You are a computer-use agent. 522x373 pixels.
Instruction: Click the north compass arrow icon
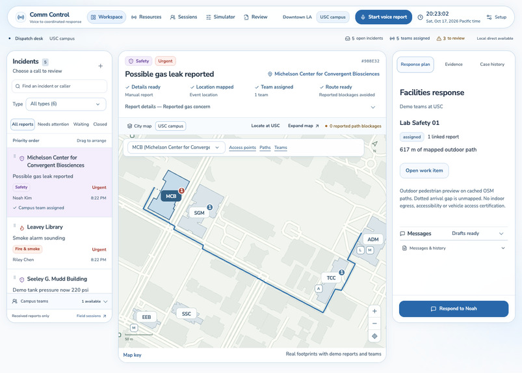(x=375, y=144)
